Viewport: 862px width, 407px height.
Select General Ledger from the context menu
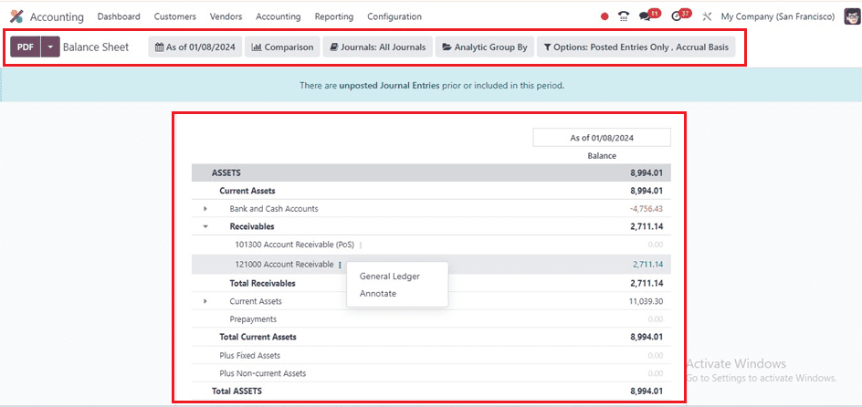(389, 277)
